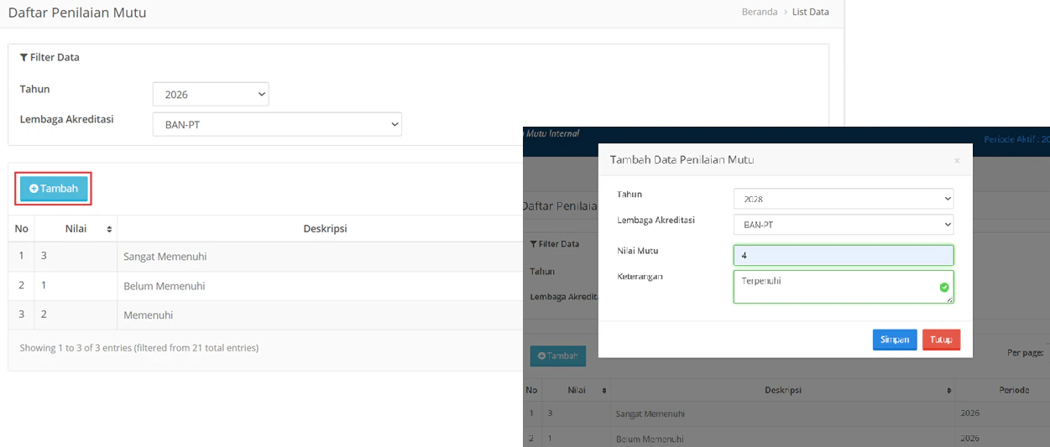Click the Showing 1 to 3 entries text
Image resolution: width=1050 pixels, height=447 pixels.
click(x=139, y=347)
